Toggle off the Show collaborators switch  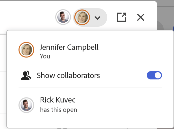tap(154, 75)
